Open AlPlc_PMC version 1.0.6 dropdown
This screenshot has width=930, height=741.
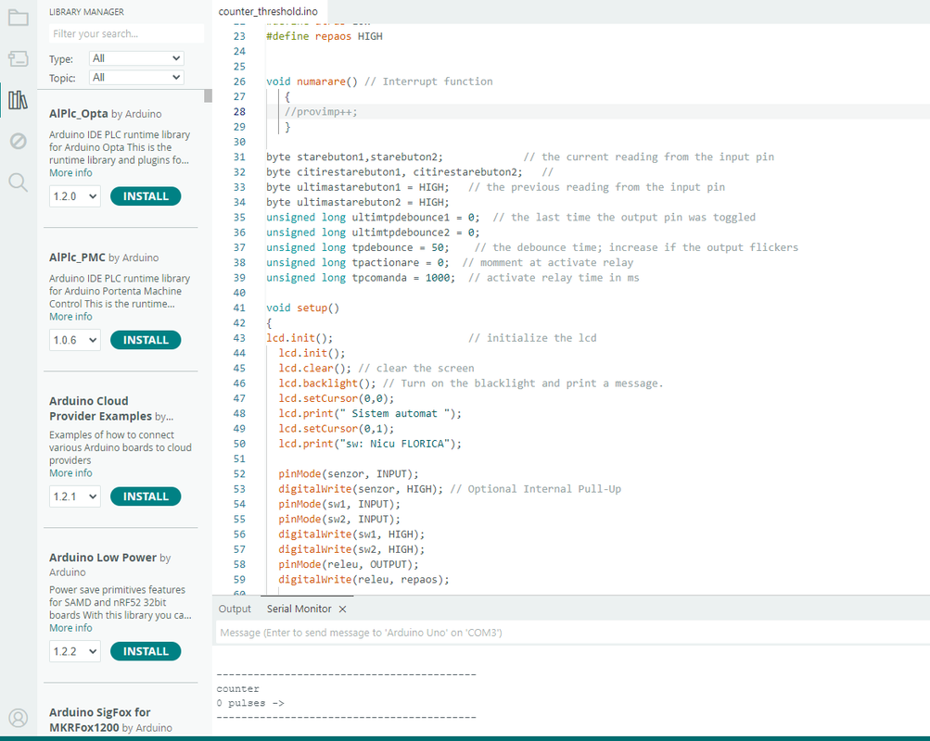(x=75, y=340)
